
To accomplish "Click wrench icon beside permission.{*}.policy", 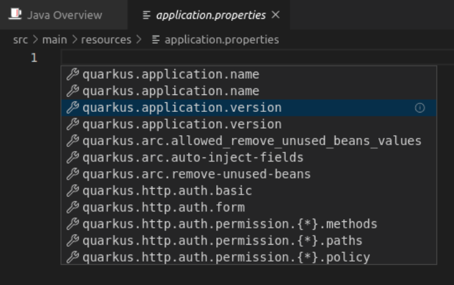I will click(72, 257).
